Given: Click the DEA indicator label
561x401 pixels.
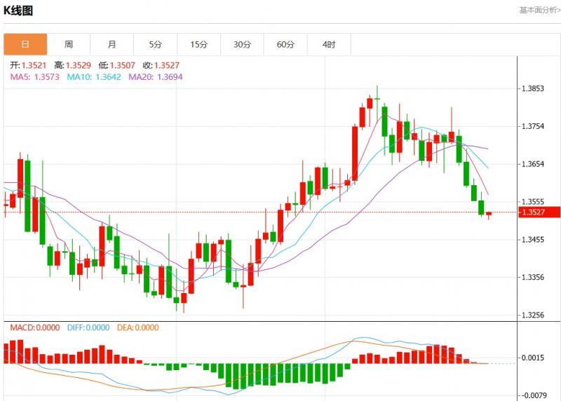Looking at the screenshot, I should (137, 327).
